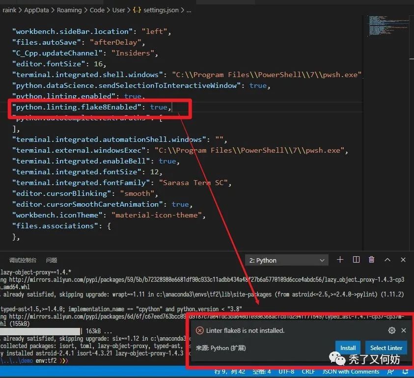Click "Insiders" value
Image resolution: width=414 pixels, height=378 pixels.
(133, 53)
